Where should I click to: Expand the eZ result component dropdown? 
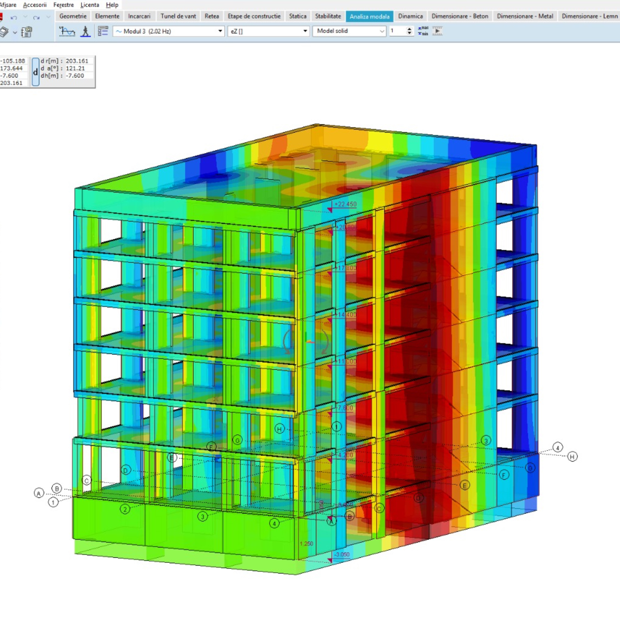coord(305,31)
